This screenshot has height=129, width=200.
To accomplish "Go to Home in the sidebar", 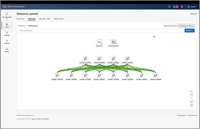I will coord(7,25).
